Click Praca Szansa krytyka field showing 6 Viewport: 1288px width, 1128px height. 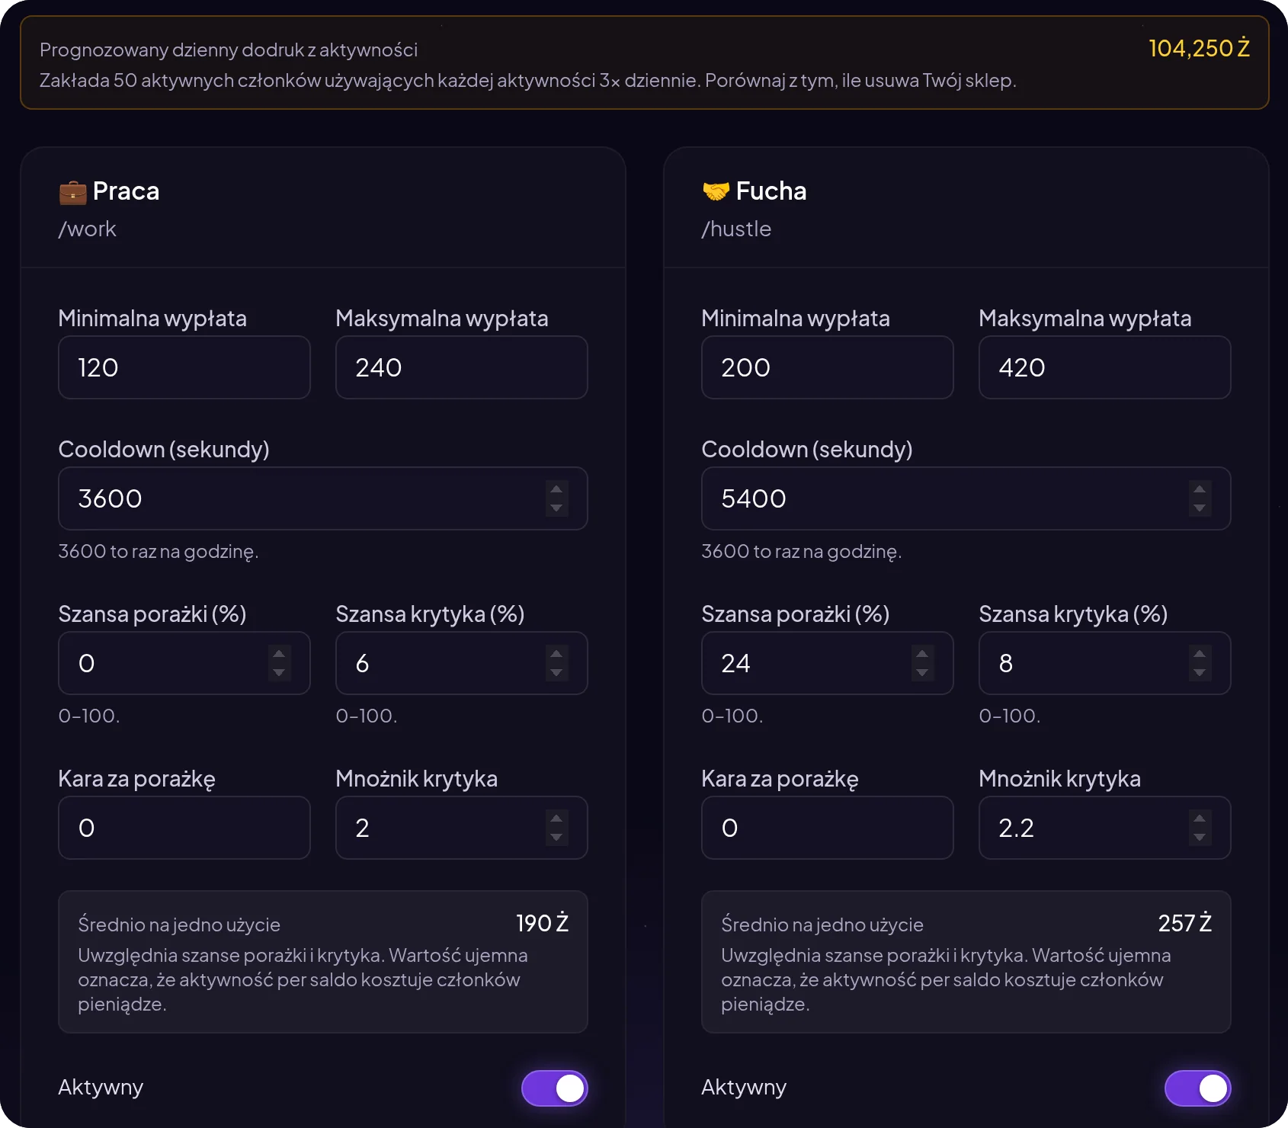[x=462, y=663]
